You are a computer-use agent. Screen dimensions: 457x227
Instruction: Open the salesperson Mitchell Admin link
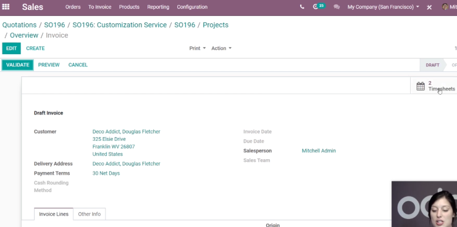pyautogui.click(x=319, y=151)
